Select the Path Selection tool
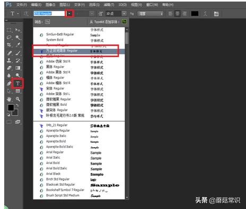The image size is (246, 209). (9, 91)
